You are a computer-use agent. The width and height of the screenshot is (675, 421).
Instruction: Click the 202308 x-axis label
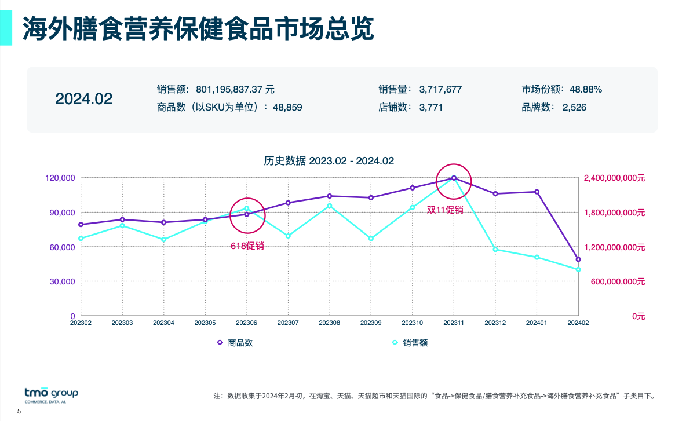coord(329,323)
